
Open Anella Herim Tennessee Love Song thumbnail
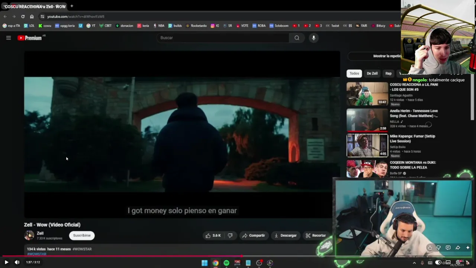367,119
